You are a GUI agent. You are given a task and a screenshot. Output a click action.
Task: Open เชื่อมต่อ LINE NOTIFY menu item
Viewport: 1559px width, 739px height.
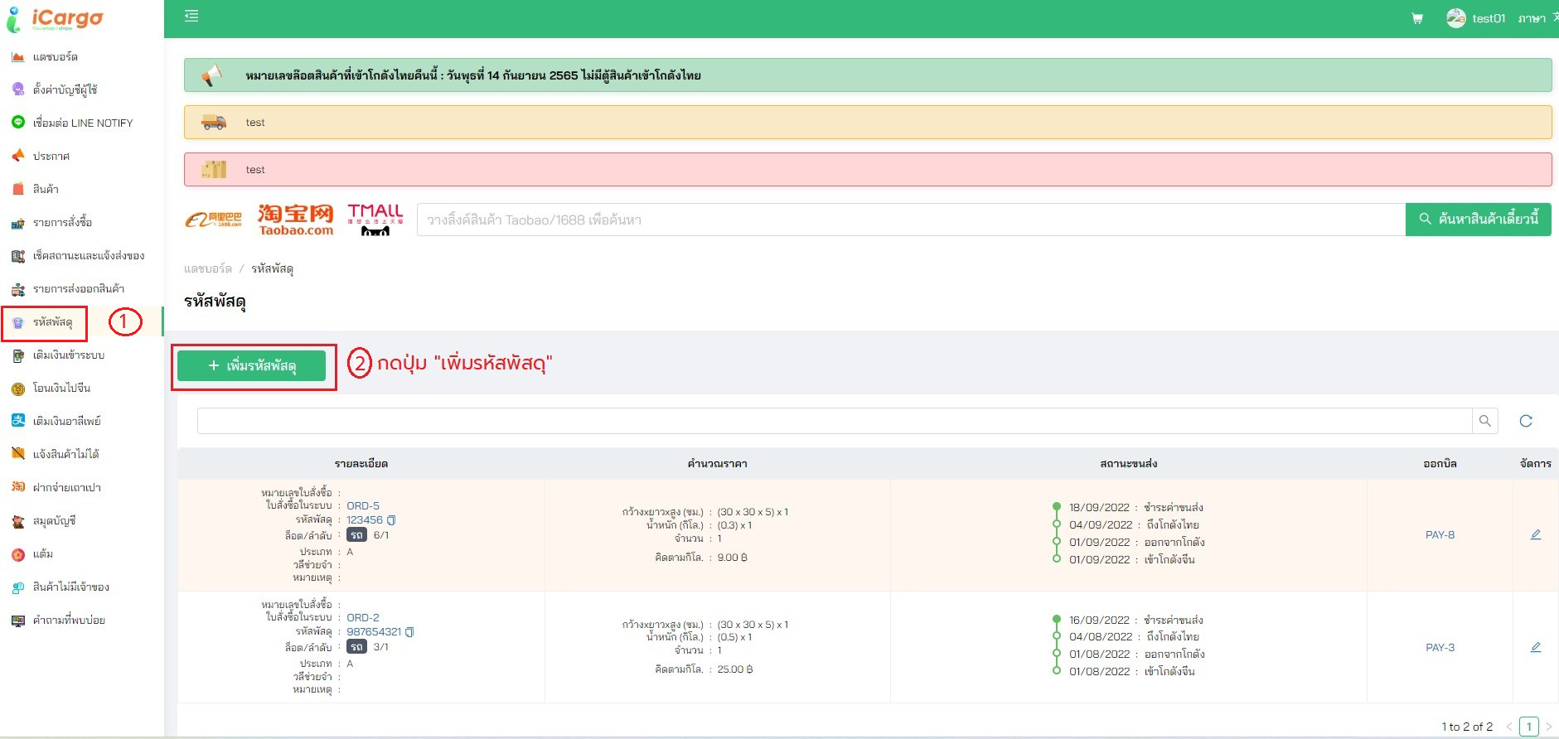(83, 123)
